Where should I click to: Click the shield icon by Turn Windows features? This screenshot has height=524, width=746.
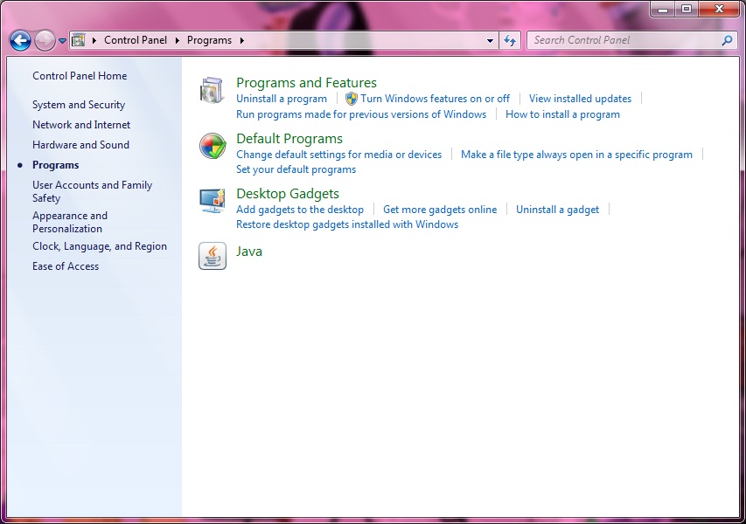(351, 99)
